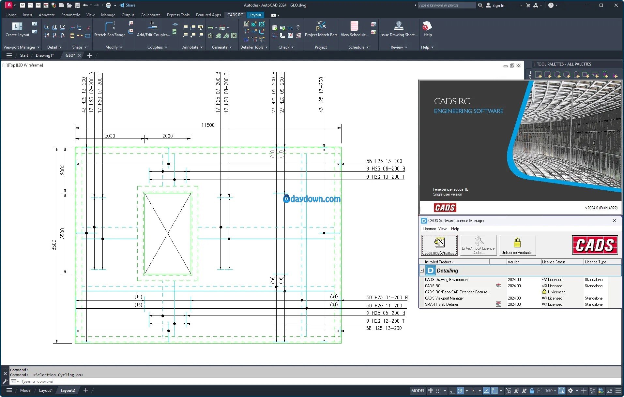Screen dimensions: 624x397
Task: Click the Enter/Import Licence Codes button
Action: (478, 245)
